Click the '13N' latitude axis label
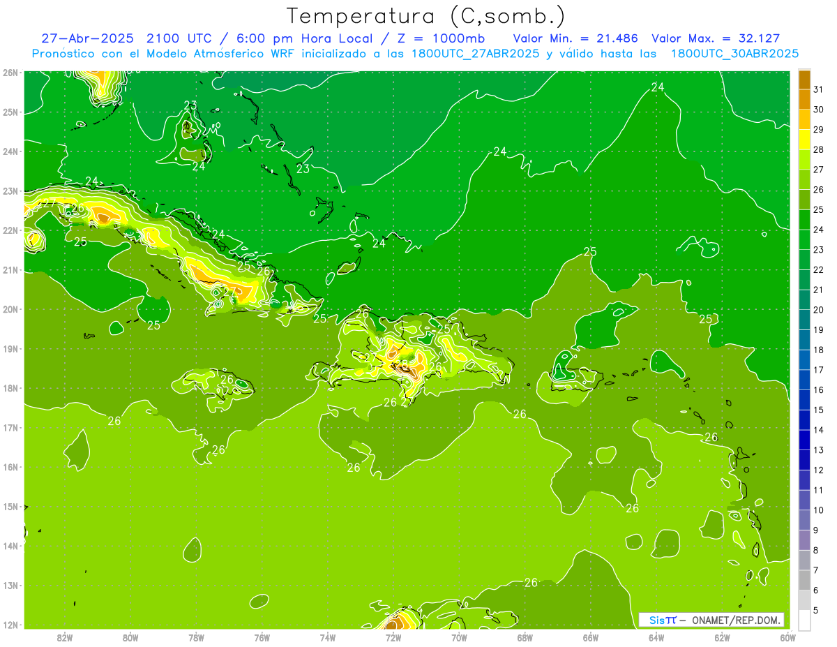Image resolution: width=837 pixels, height=647 pixels. [x=10, y=586]
